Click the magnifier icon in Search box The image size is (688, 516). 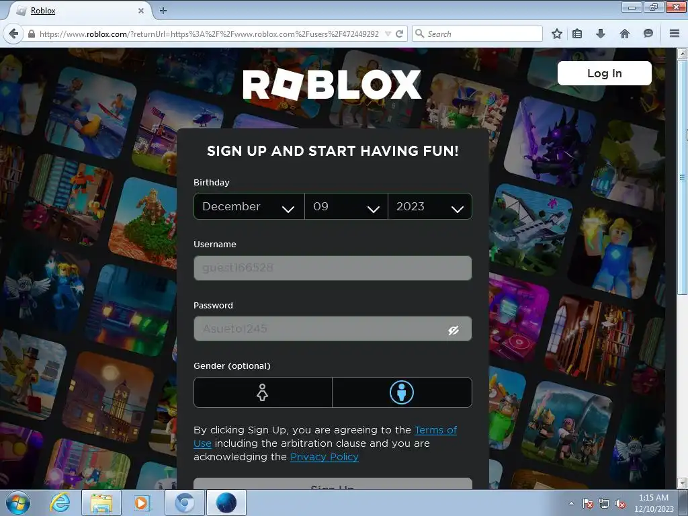click(x=419, y=34)
